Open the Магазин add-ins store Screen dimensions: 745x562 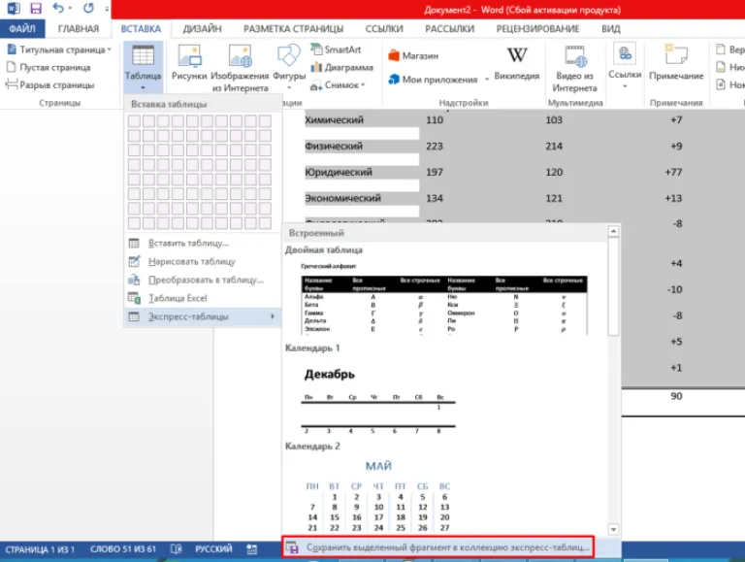[413, 55]
